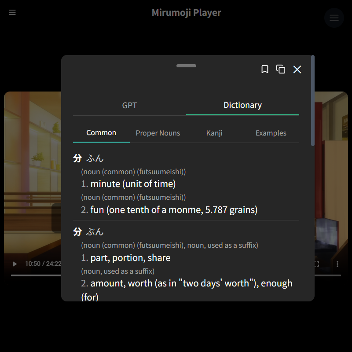Click the 分 ふん entry heading
352x352 pixels.
pos(88,158)
